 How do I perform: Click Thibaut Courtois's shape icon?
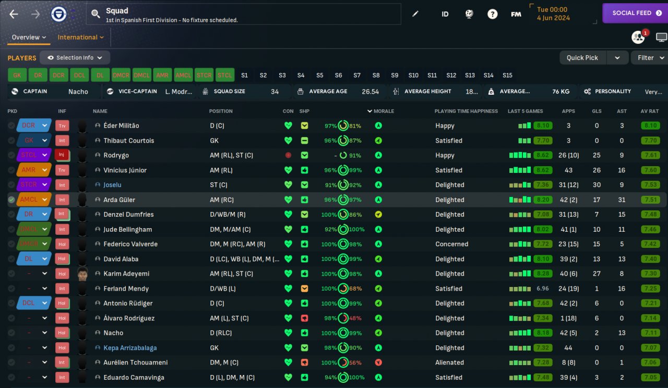(x=304, y=141)
